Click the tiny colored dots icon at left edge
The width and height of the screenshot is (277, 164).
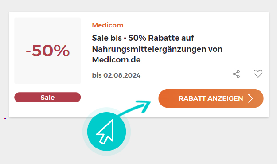(5, 119)
